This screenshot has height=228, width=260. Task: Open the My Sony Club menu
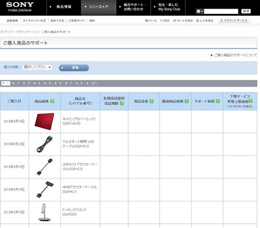click(168, 7)
